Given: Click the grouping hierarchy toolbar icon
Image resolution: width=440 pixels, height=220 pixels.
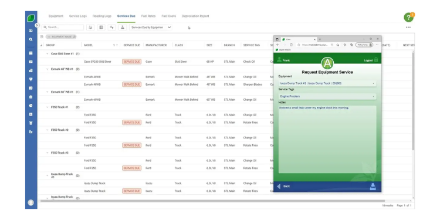Looking at the screenshot, I should [x=123, y=27].
